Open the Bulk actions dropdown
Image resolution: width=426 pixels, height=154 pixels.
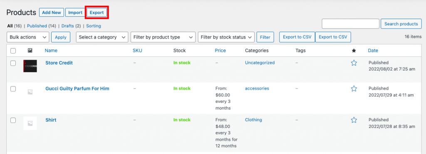(x=28, y=37)
